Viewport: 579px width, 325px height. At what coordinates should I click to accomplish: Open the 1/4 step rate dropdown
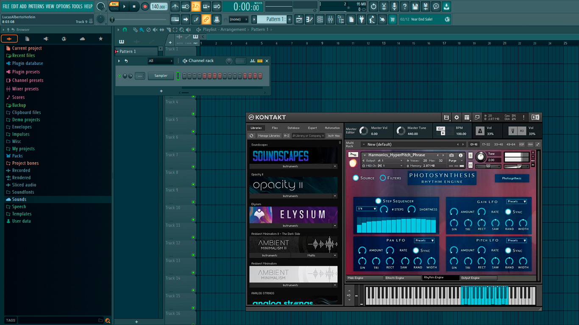(367, 209)
